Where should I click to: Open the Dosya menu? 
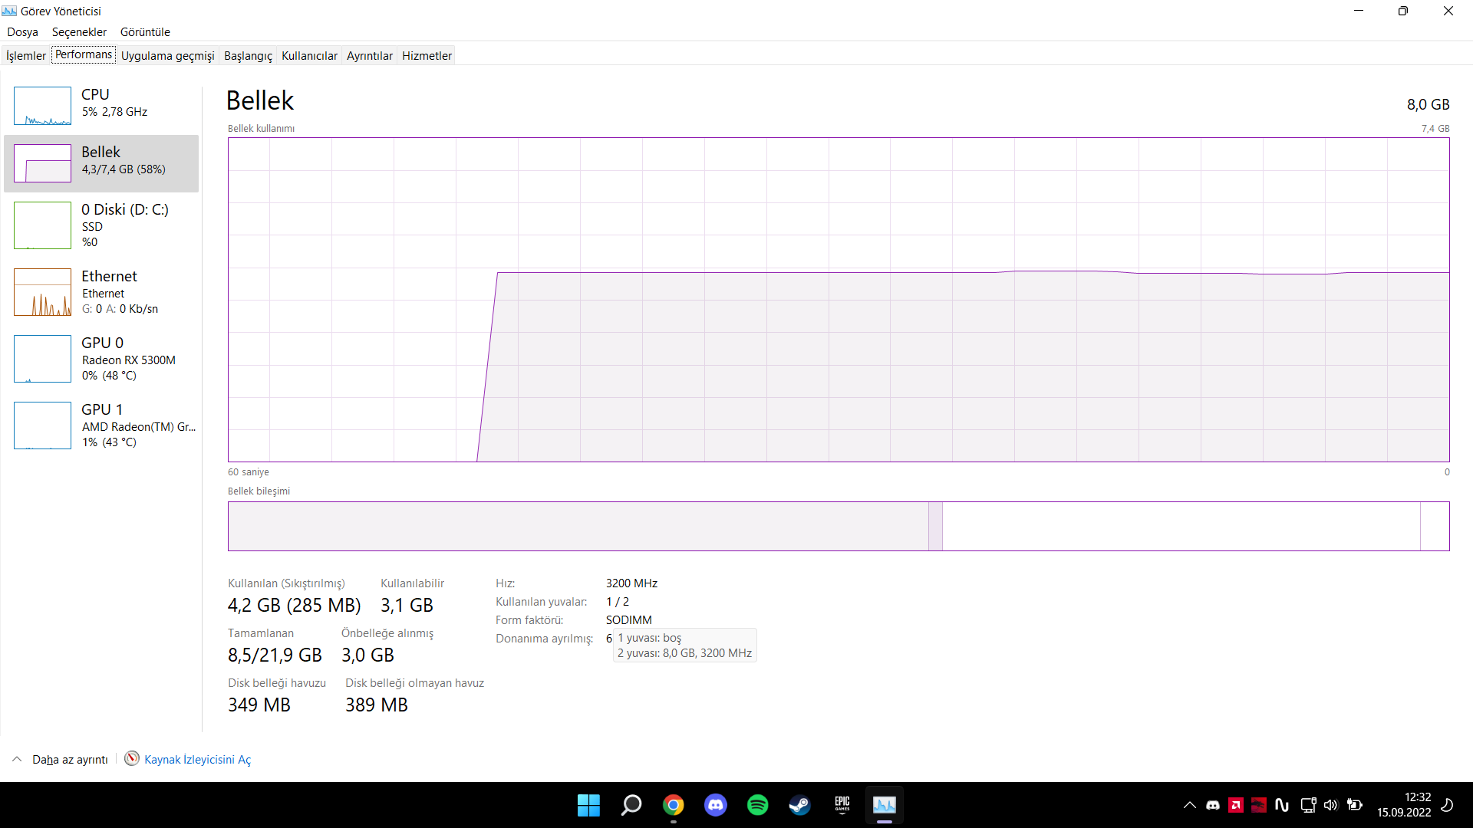(22, 32)
